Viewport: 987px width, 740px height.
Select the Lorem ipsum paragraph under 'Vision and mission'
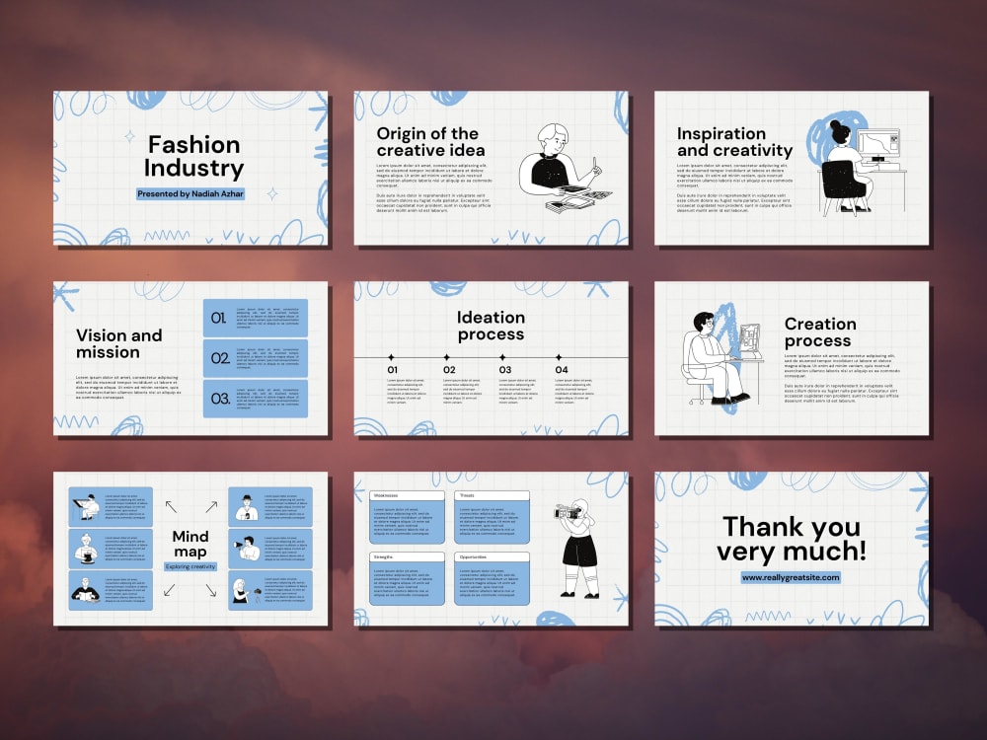128,388
